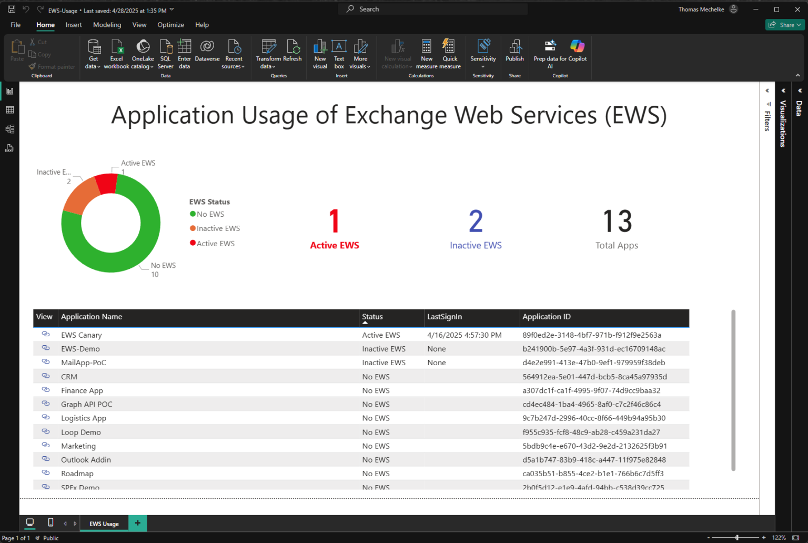Add a New visual to the report
Screen dimensions: 808x543
coord(320,53)
